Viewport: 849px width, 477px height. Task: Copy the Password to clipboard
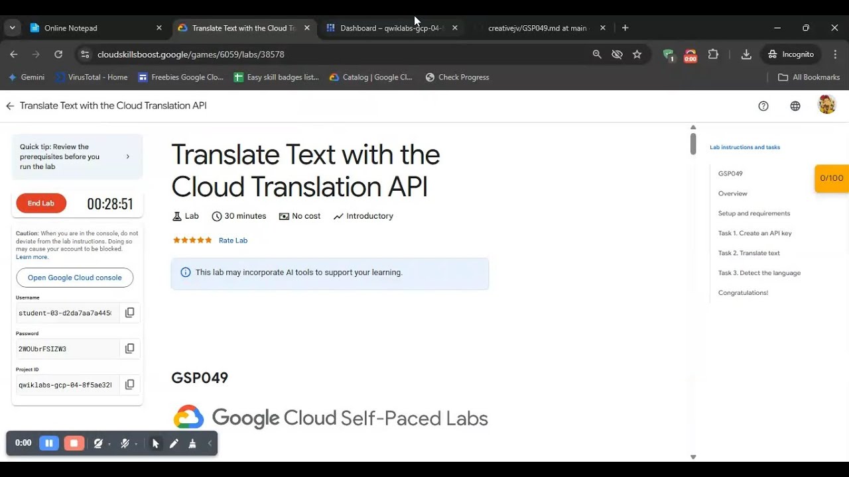130,348
